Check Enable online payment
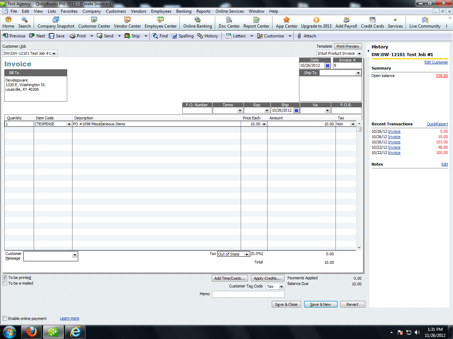Image resolution: width=453 pixels, height=339 pixels. 5,319
